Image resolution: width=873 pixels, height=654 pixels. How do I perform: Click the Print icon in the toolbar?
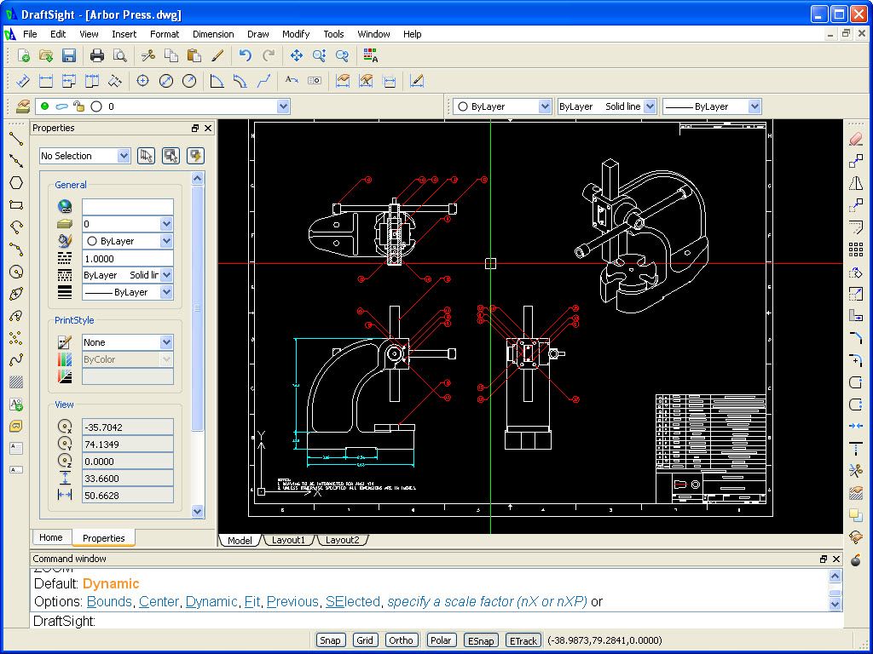click(x=96, y=54)
